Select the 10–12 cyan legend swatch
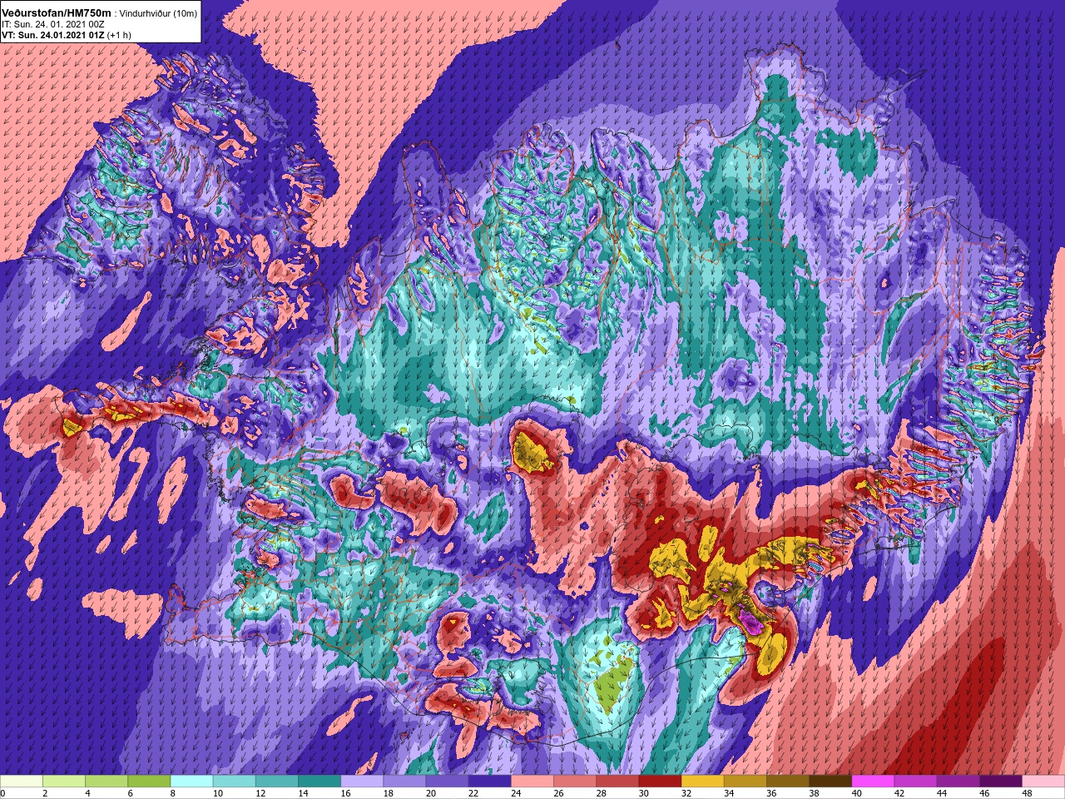 coord(235,782)
